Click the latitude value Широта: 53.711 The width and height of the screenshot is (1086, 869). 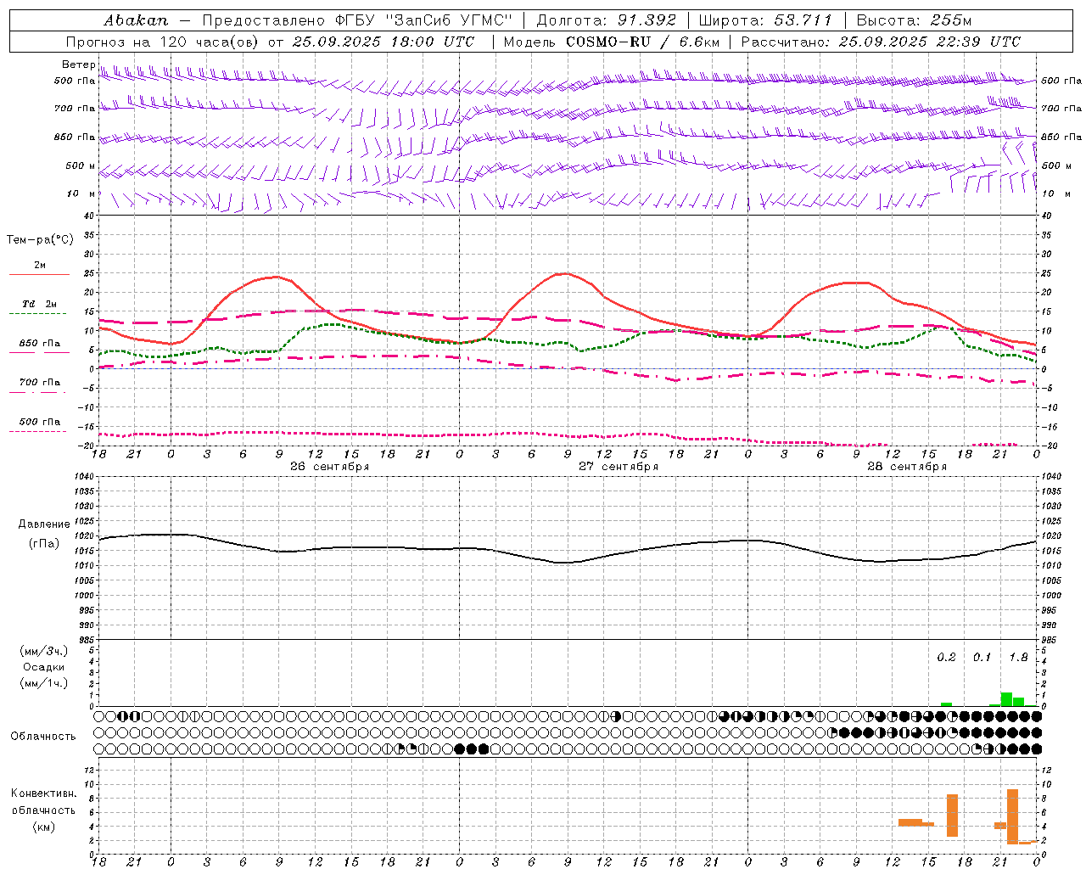point(765,20)
